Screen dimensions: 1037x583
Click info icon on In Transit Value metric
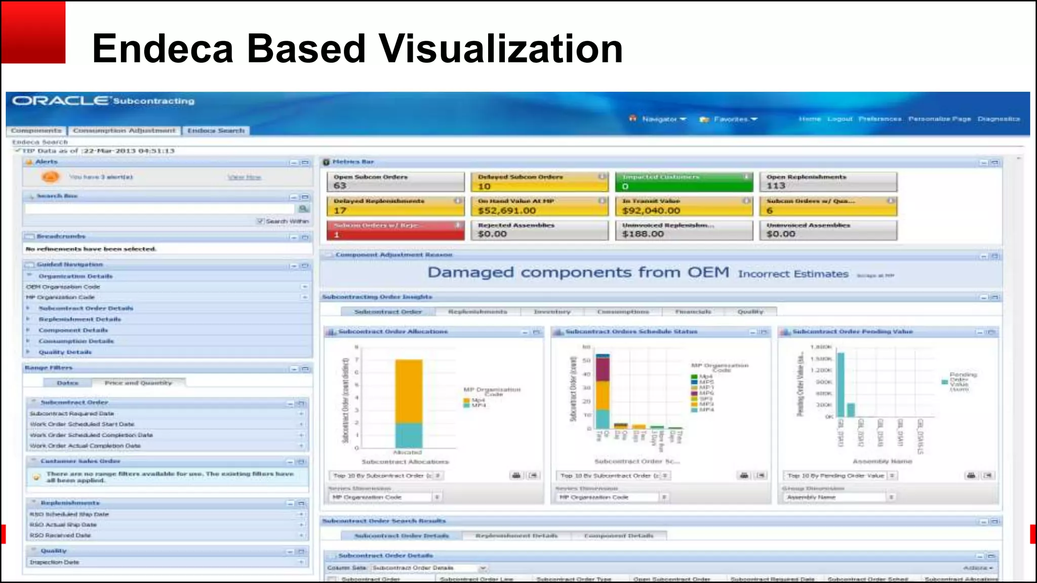pos(746,200)
